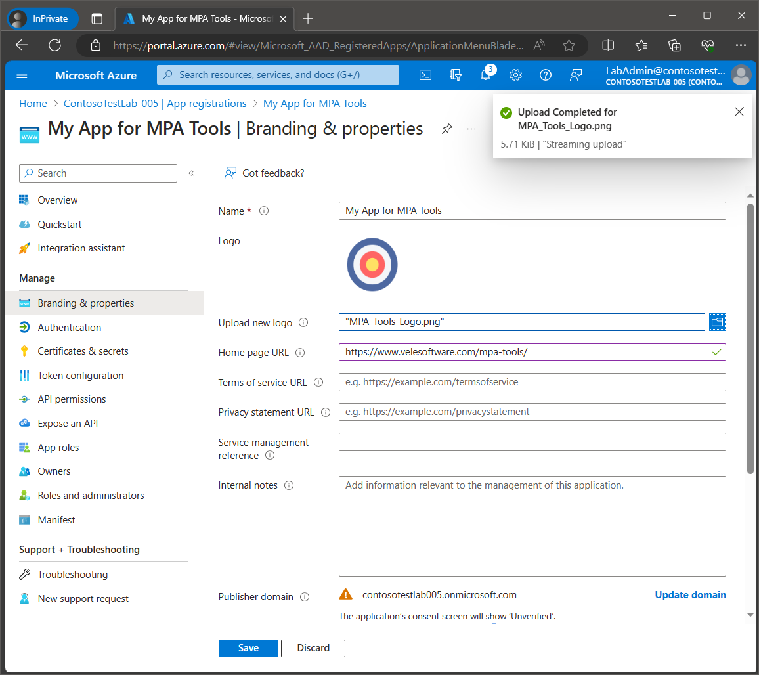759x675 pixels.
Task: Show info tooltip for Terms of service URL
Action: (x=318, y=382)
